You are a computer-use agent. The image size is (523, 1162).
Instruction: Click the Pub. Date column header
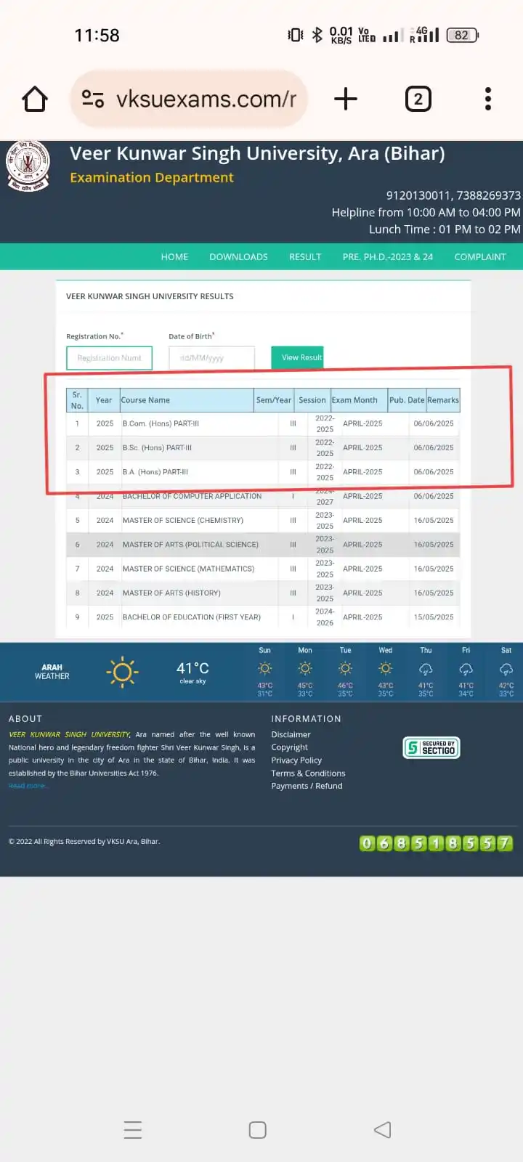pos(407,400)
